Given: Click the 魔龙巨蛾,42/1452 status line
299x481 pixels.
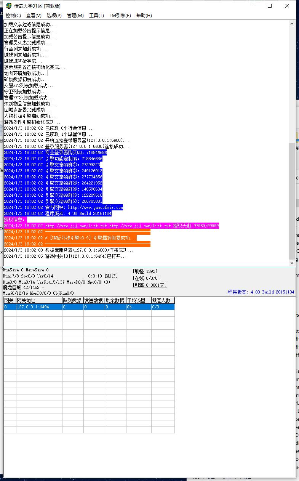Looking at the screenshot, I should click(24, 287).
